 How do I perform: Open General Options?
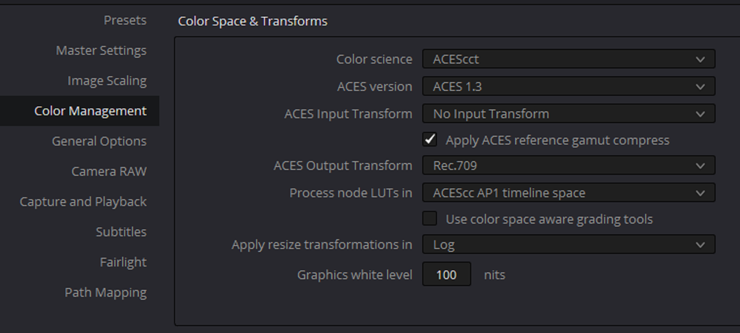point(99,141)
